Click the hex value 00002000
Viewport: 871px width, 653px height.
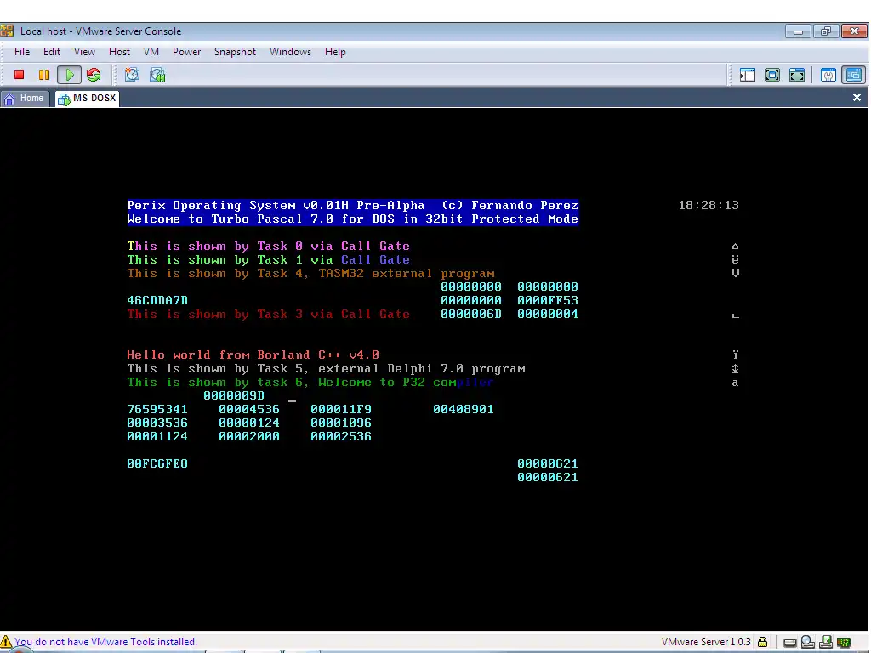(x=249, y=436)
